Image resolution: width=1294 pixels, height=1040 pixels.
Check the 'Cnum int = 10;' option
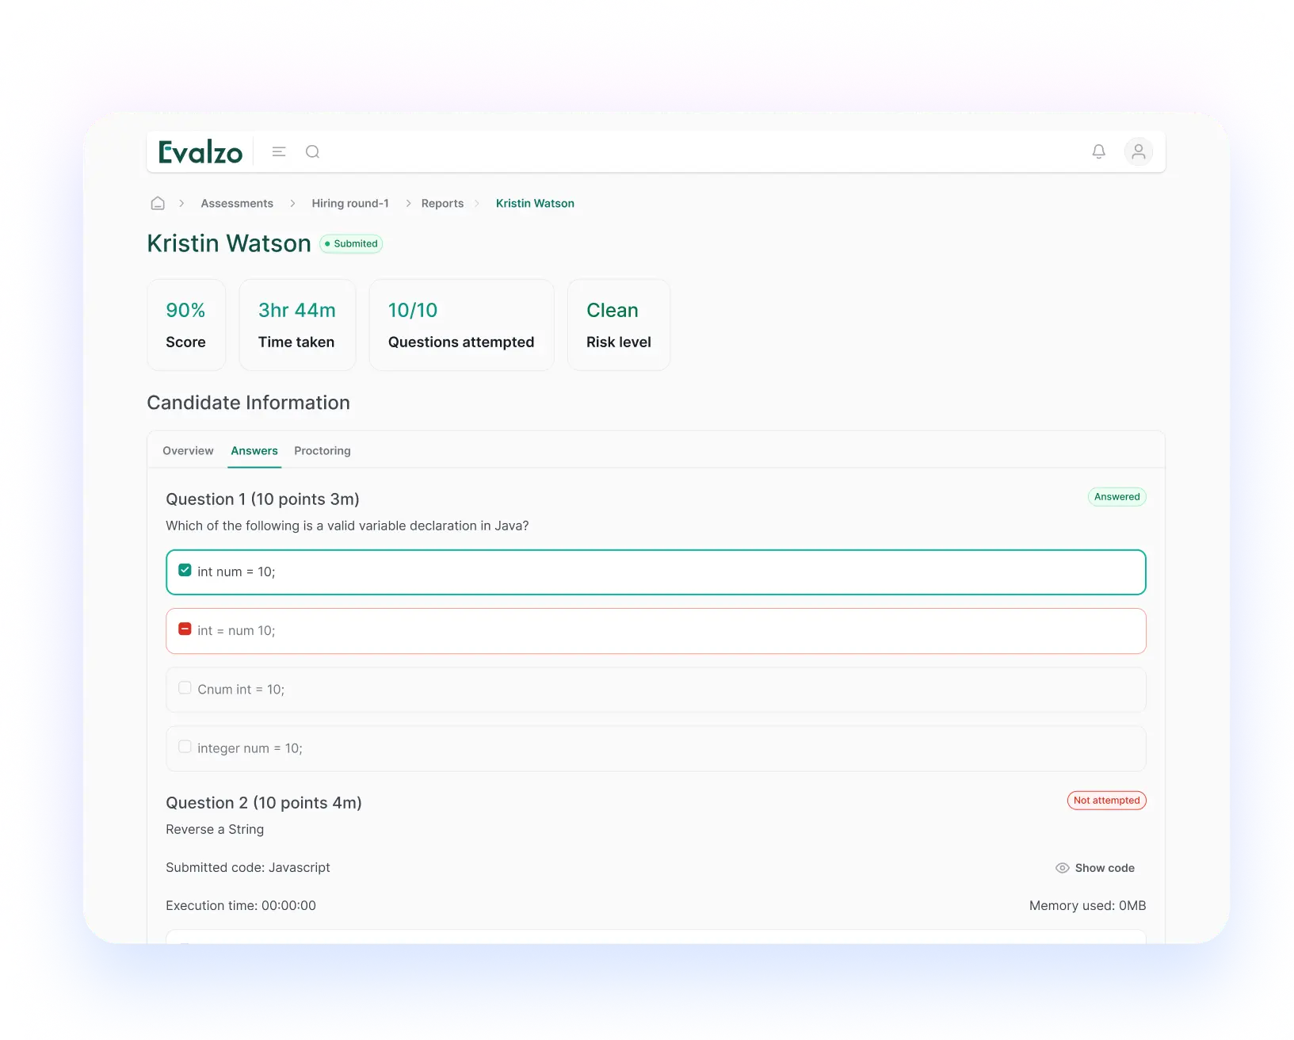(x=185, y=688)
